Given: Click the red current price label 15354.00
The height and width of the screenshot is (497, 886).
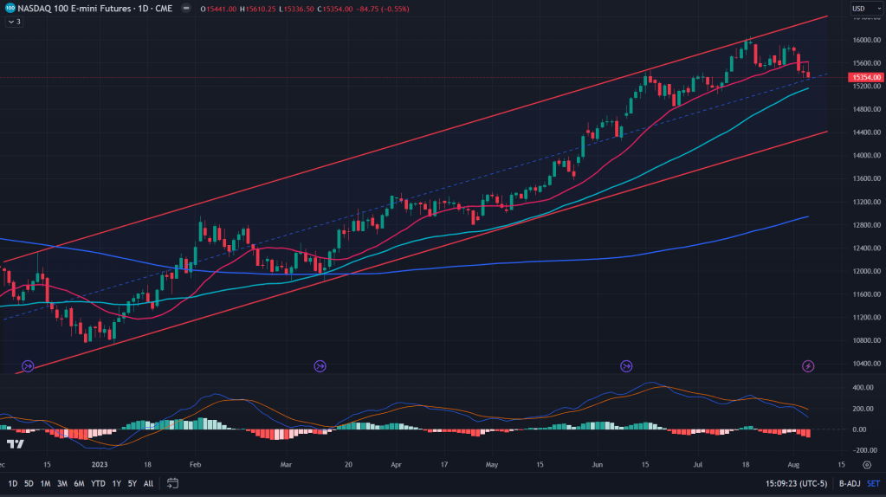Looking at the screenshot, I should [866, 77].
